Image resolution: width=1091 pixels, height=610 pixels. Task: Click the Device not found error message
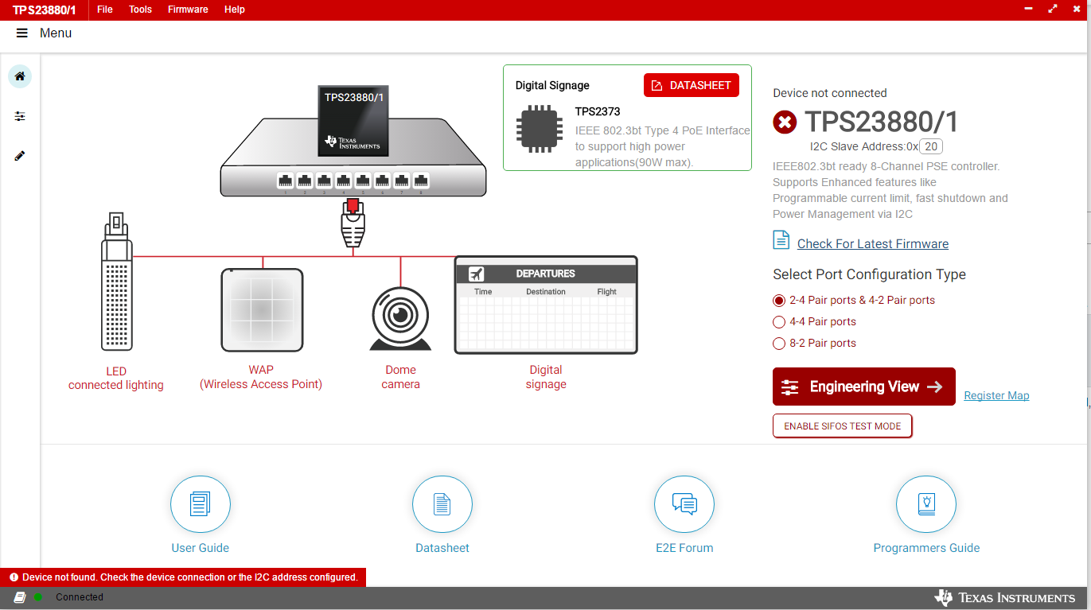(x=190, y=577)
